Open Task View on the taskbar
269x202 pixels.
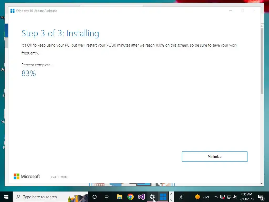pyautogui.click(x=107, y=197)
